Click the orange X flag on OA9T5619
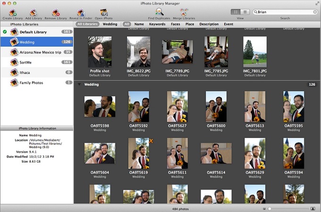The height and width of the screenshot is (212, 321). tap(151, 141)
